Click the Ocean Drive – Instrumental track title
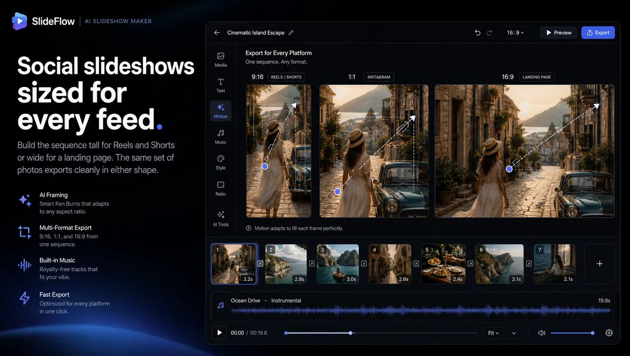 pos(266,301)
